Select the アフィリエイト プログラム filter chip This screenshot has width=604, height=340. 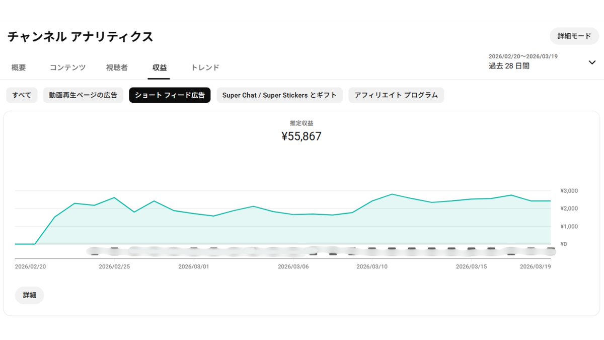click(x=396, y=95)
